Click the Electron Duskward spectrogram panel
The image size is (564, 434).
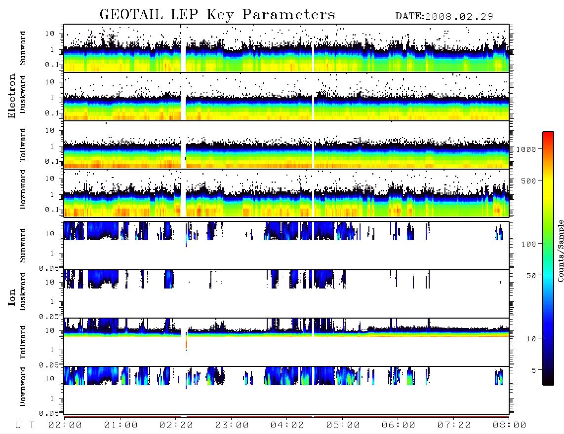pos(286,97)
